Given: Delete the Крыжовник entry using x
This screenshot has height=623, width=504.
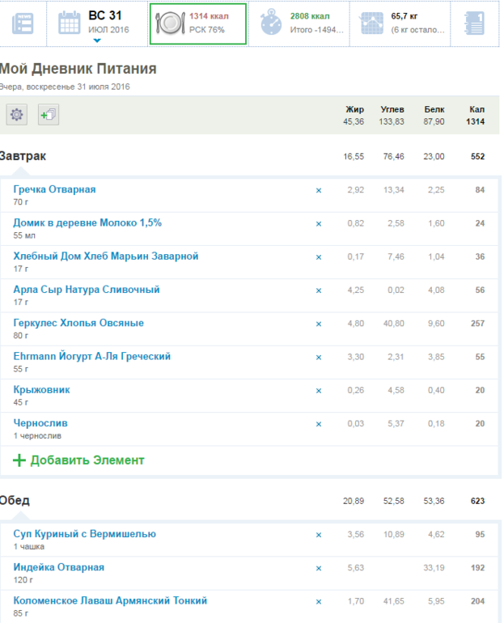Looking at the screenshot, I should [x=318, y=390].
